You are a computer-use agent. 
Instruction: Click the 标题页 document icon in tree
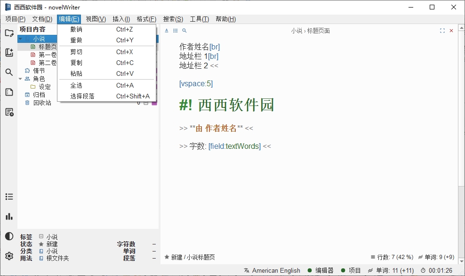tap(33, 47)
